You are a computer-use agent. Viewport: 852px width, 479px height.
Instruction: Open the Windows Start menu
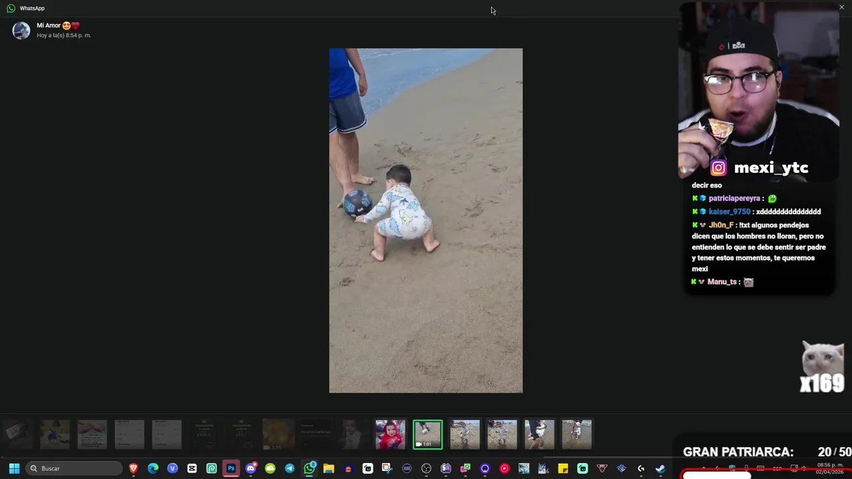coord(14,468)
